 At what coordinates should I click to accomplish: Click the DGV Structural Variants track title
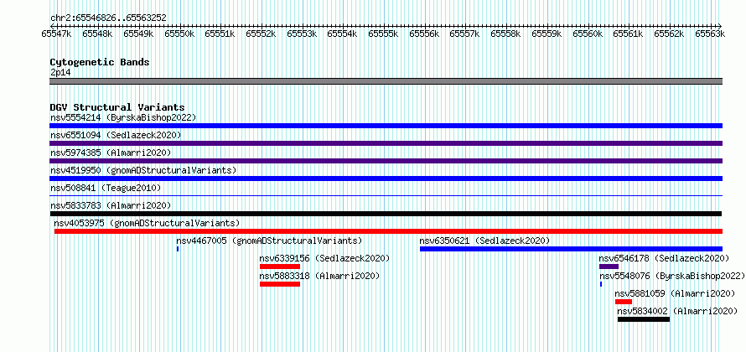click(x=117, y=107)
